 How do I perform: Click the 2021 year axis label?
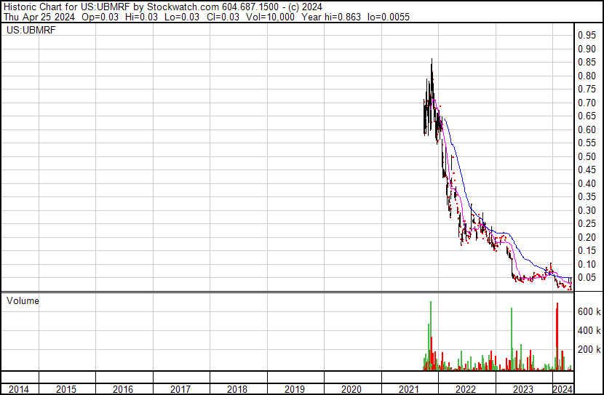pos(409,389)
